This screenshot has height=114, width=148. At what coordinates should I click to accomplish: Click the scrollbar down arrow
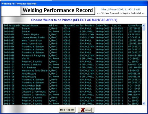tap(144, 103)
